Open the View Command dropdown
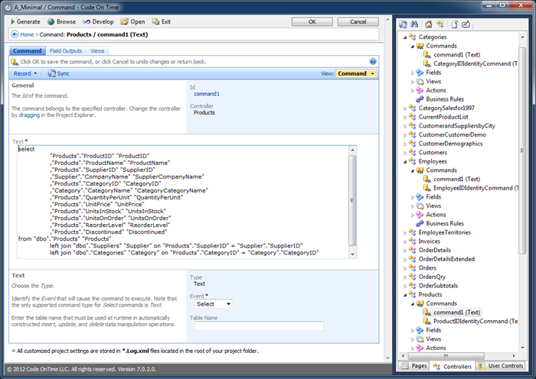Image resolution: width=536 pixels, height=379 pixels. click(x=356, y=73)
